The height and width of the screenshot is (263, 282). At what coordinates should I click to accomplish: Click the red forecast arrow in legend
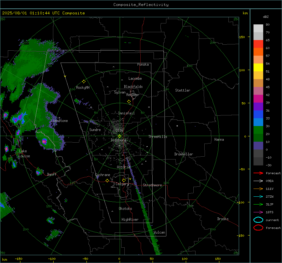tap(258, 173)
